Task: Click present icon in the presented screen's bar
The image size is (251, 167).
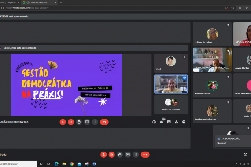Action: [x=87, y=122]
